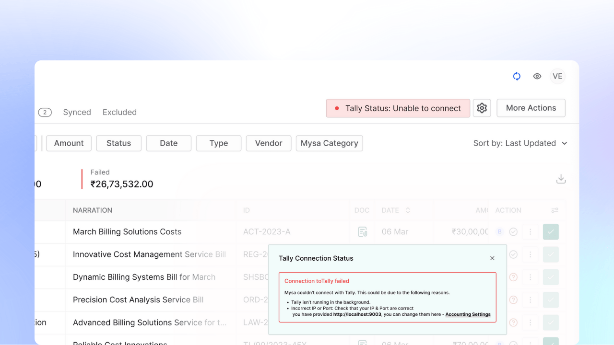614x345 pixels.
Task: Open three-dot menu for March Billing Solutions Costs
Action: pyautogui.click(x=531, y=232)
